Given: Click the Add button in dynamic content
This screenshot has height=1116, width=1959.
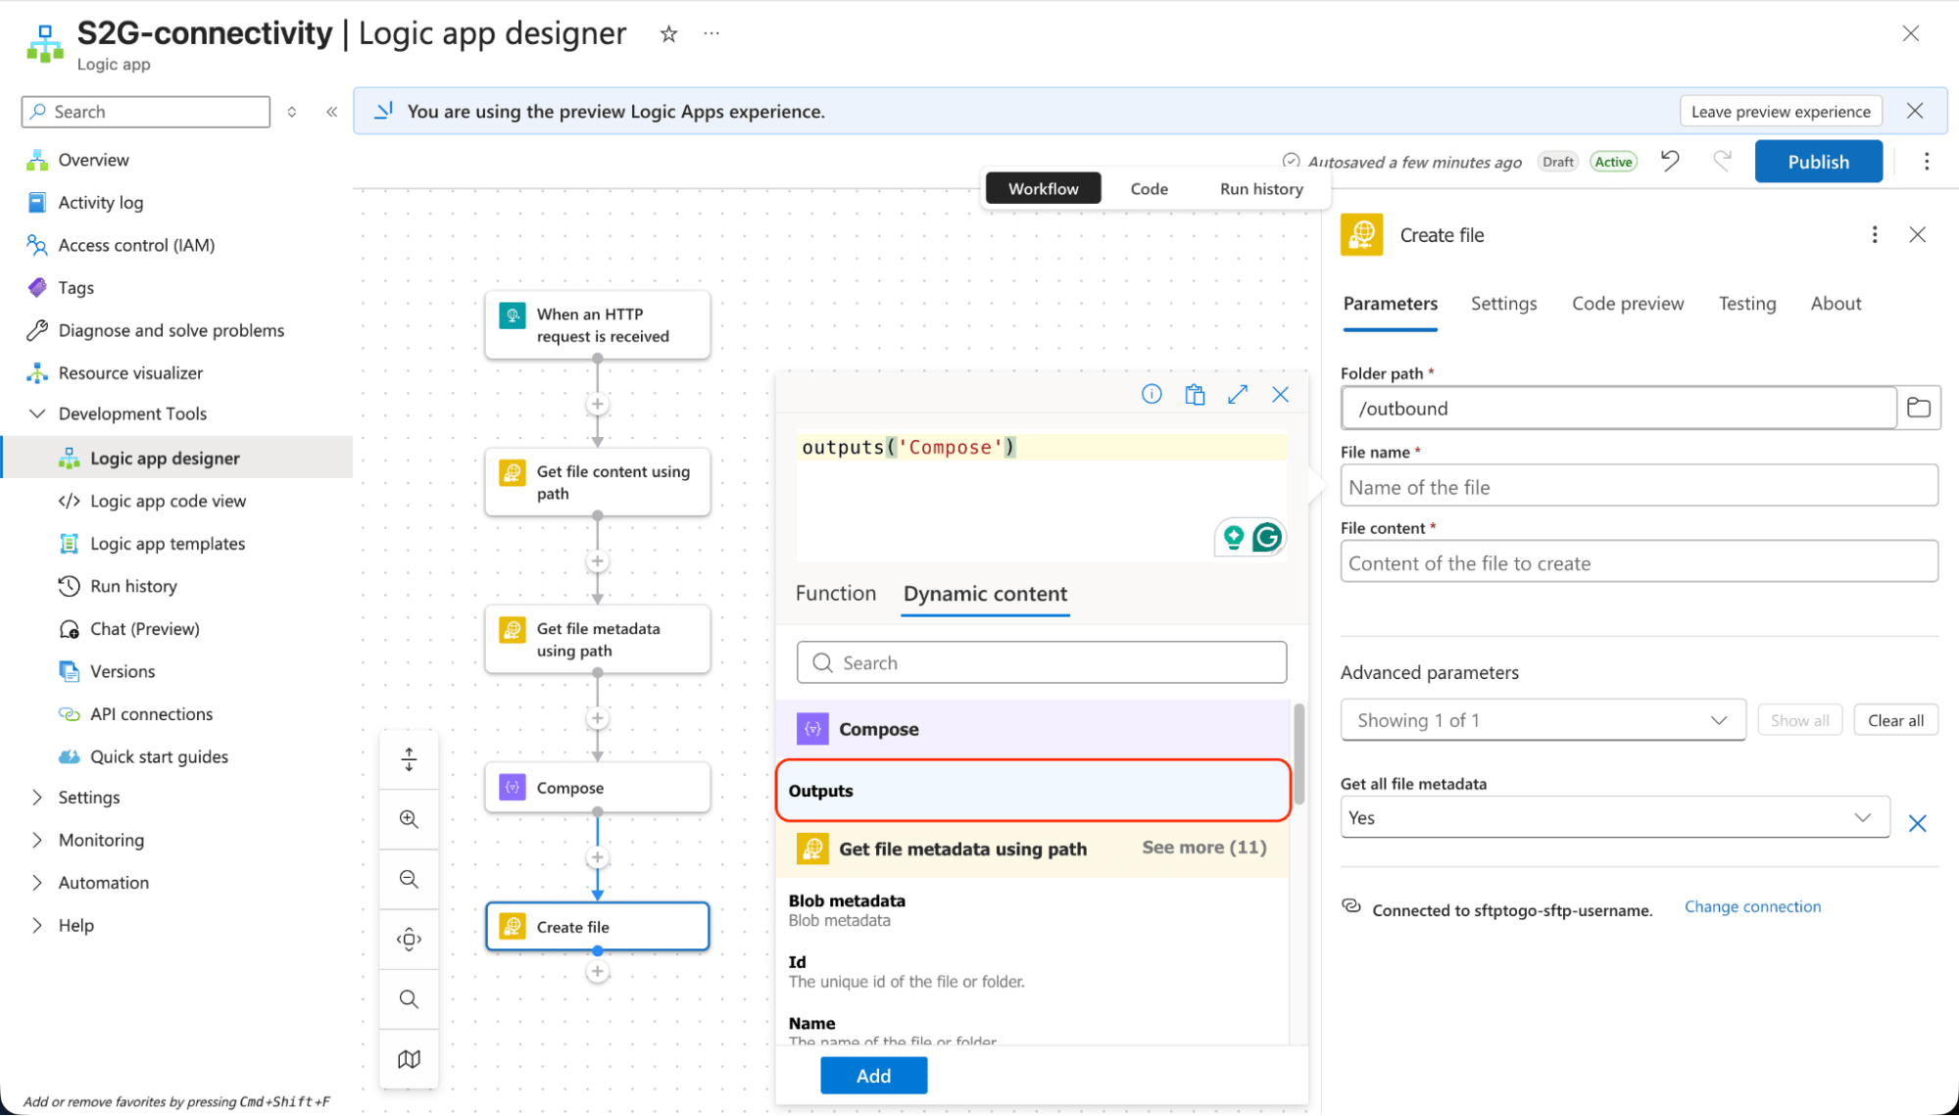Looking at the screenshot, I should (x=873, y=1076).
